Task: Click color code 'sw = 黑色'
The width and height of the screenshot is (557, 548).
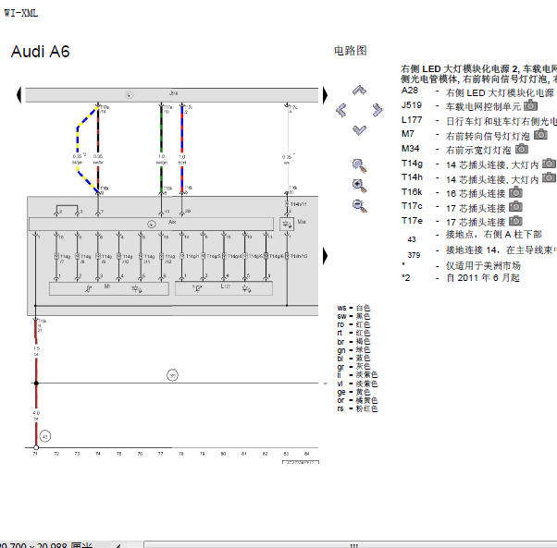Action: pos(353,316)
